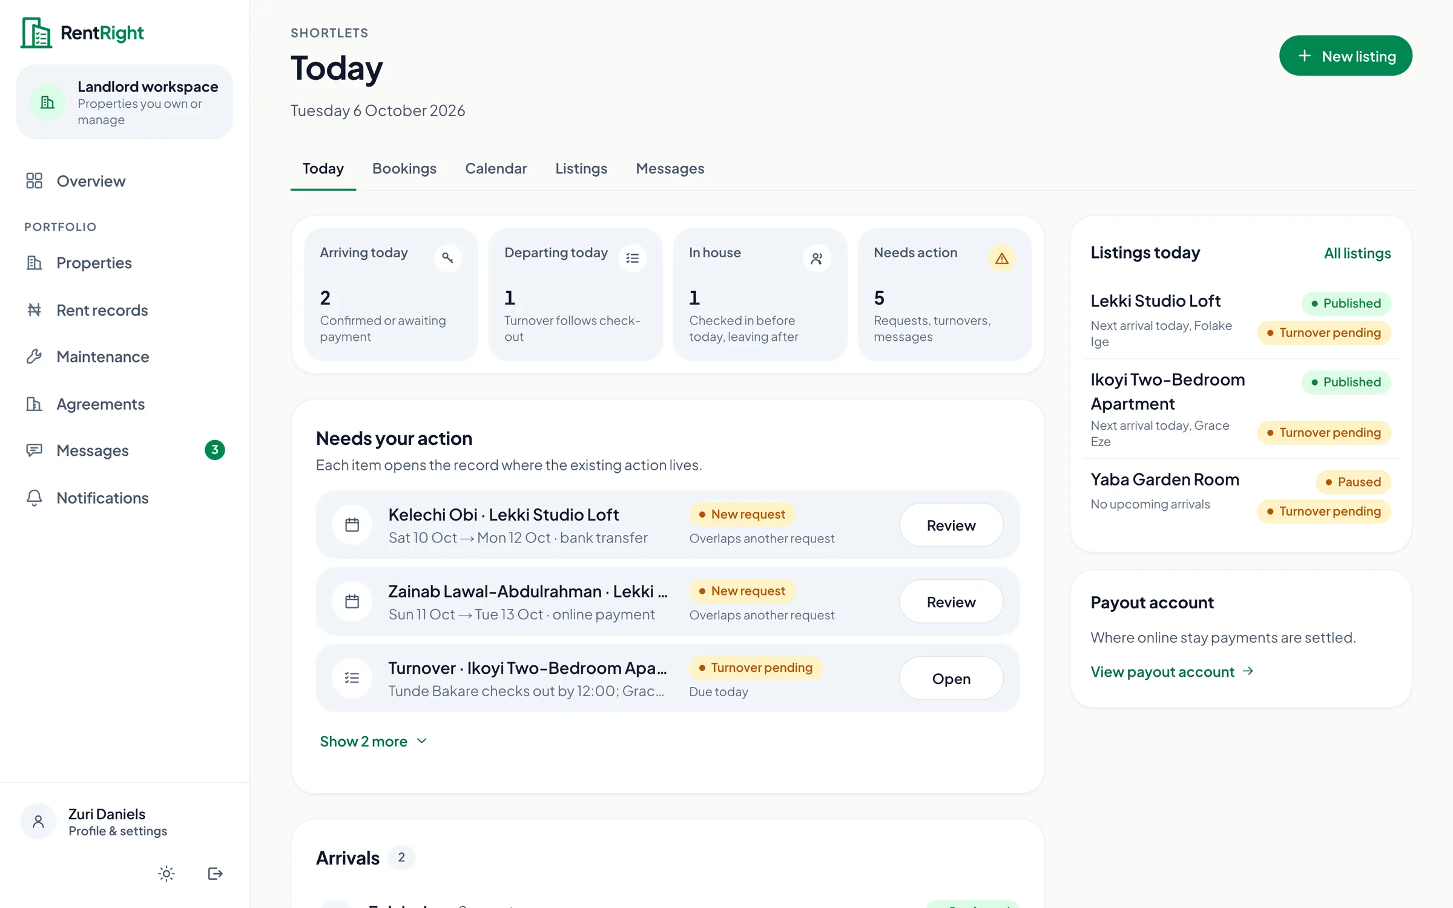This screenshot has width=1453, height=908.
Task: Click the user avatar icon for Zuri Daniels
Action: click(38, 821)
